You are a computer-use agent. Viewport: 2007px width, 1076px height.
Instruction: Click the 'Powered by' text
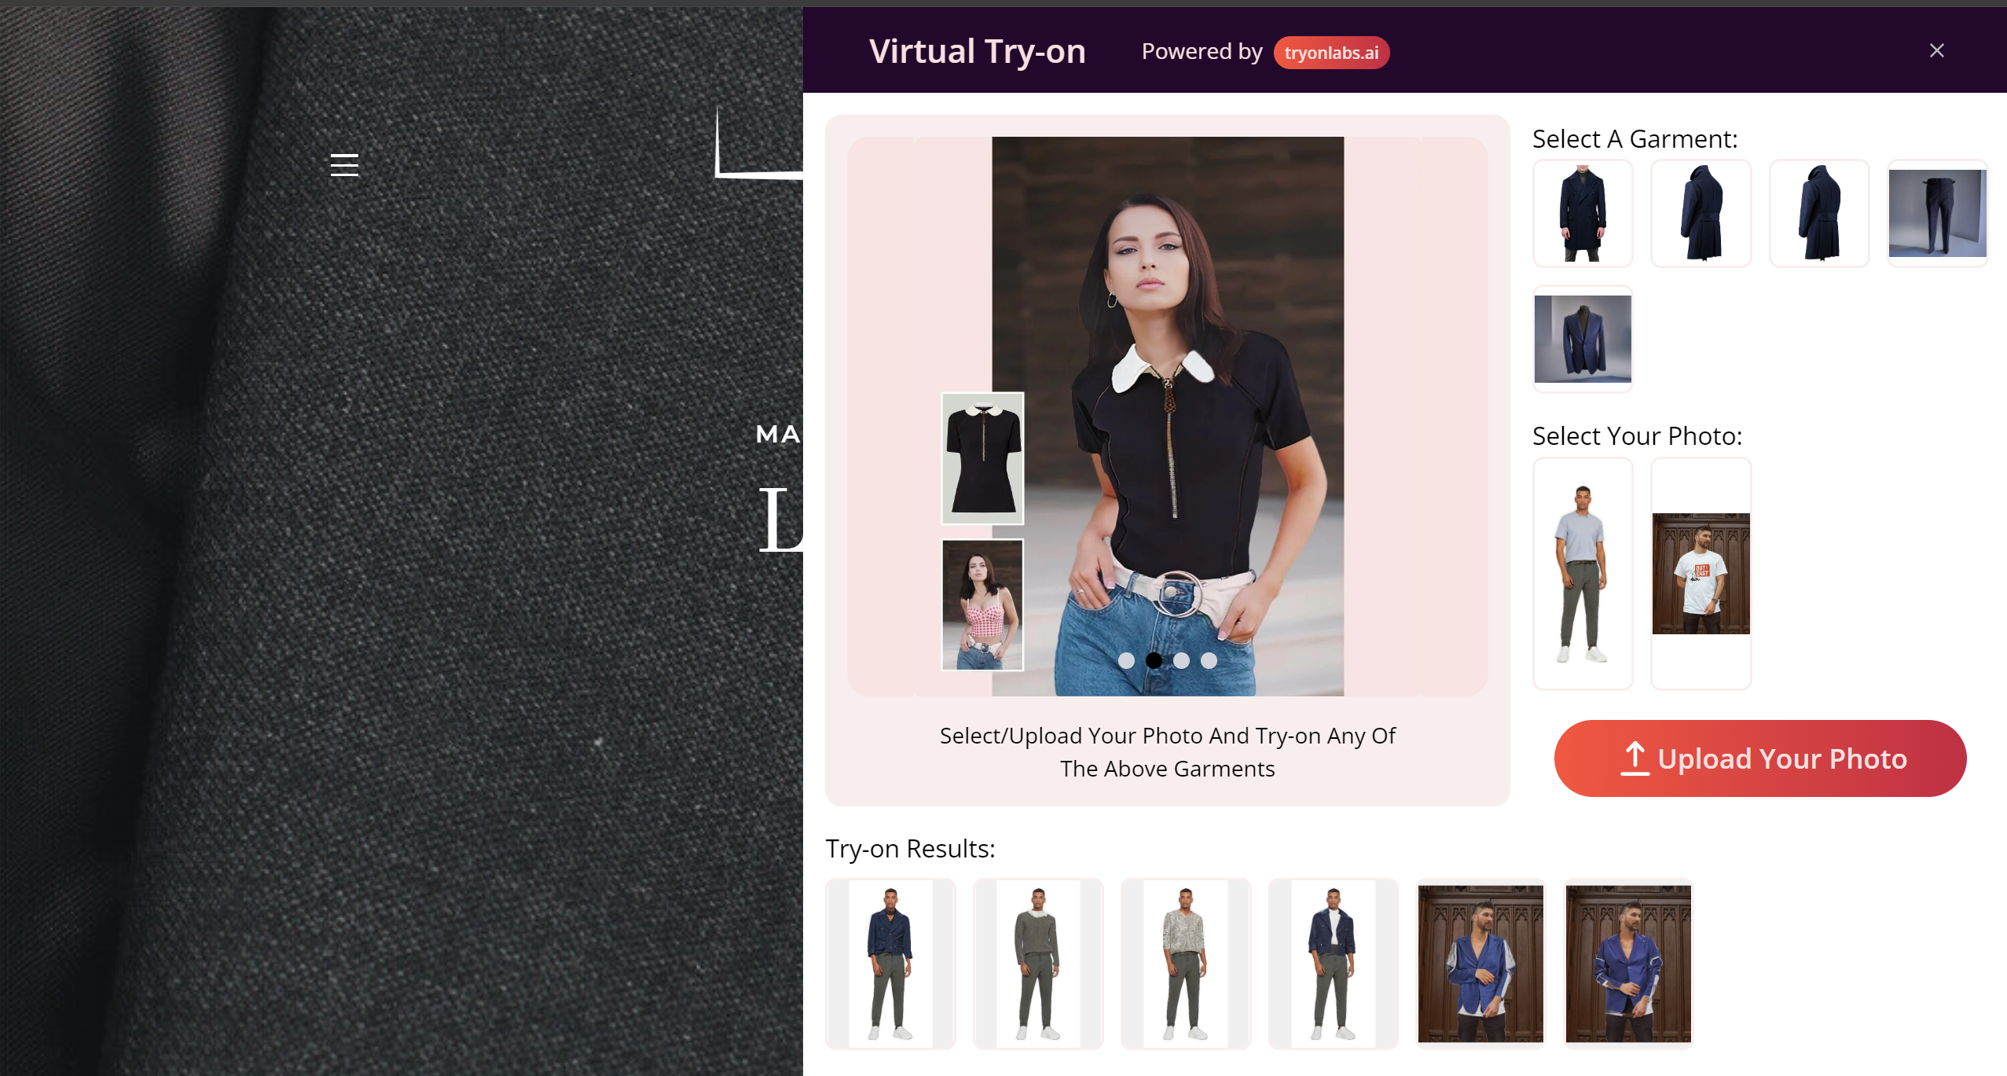click(x=1202, y=52)
